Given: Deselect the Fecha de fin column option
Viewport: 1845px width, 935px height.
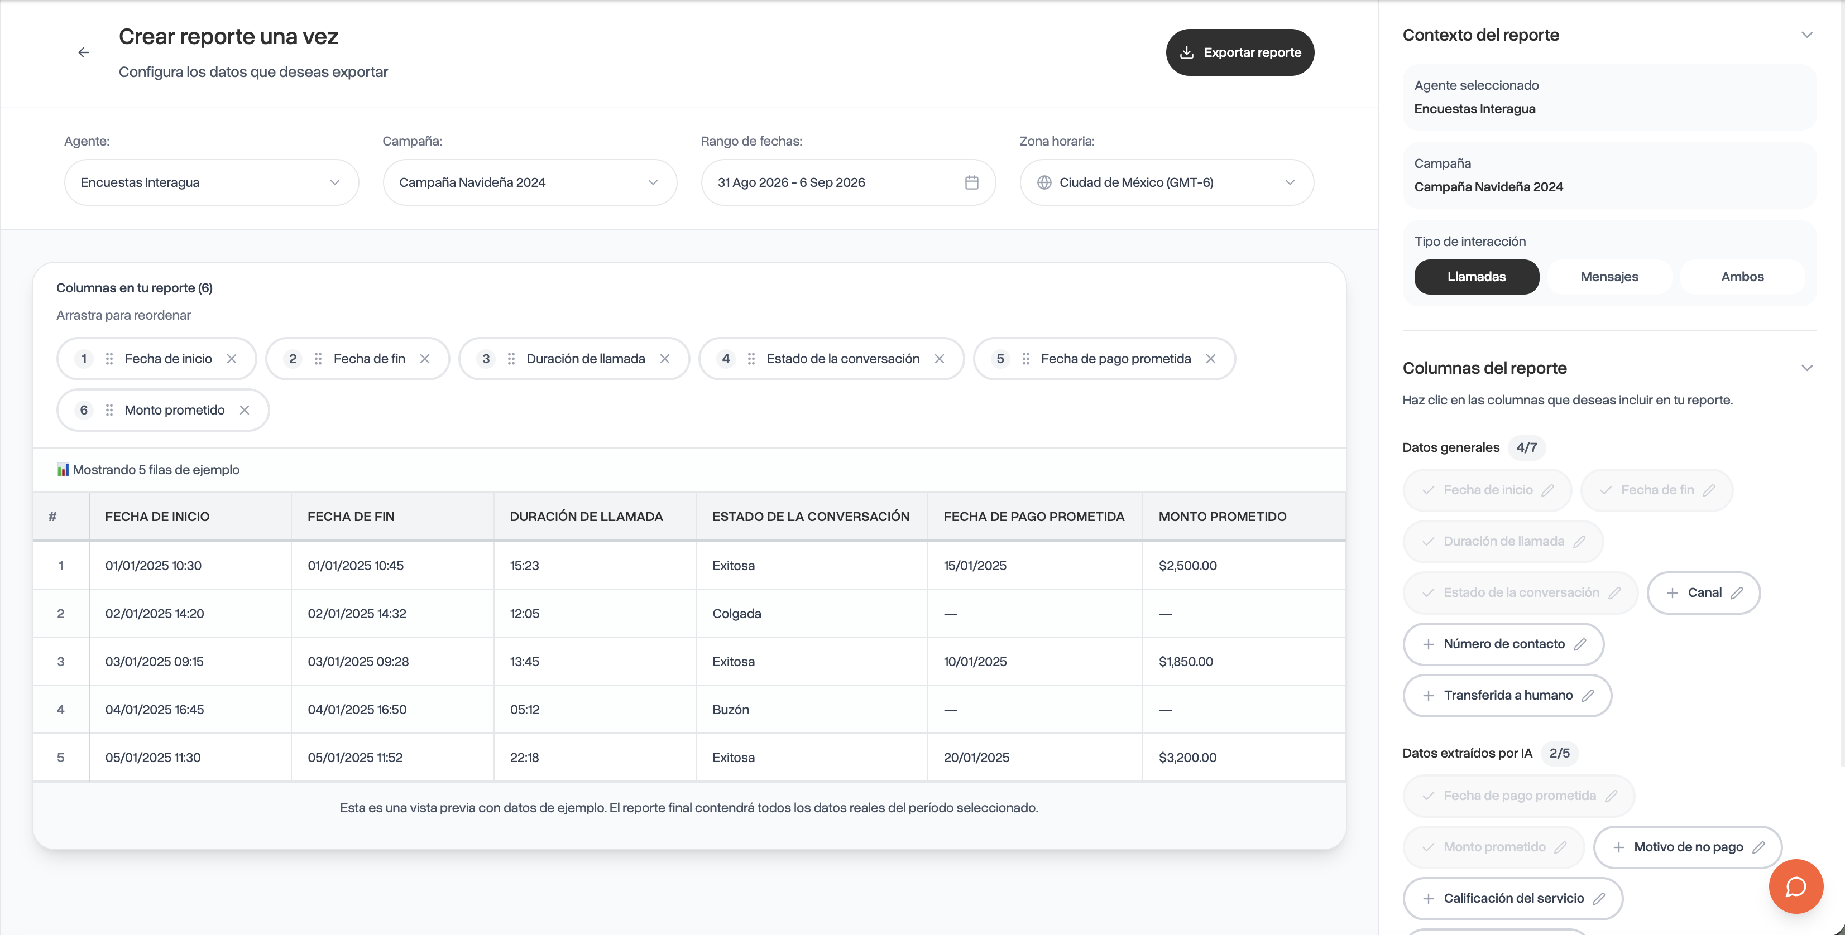Looking at the screenshot, I should pos(1657,490).
